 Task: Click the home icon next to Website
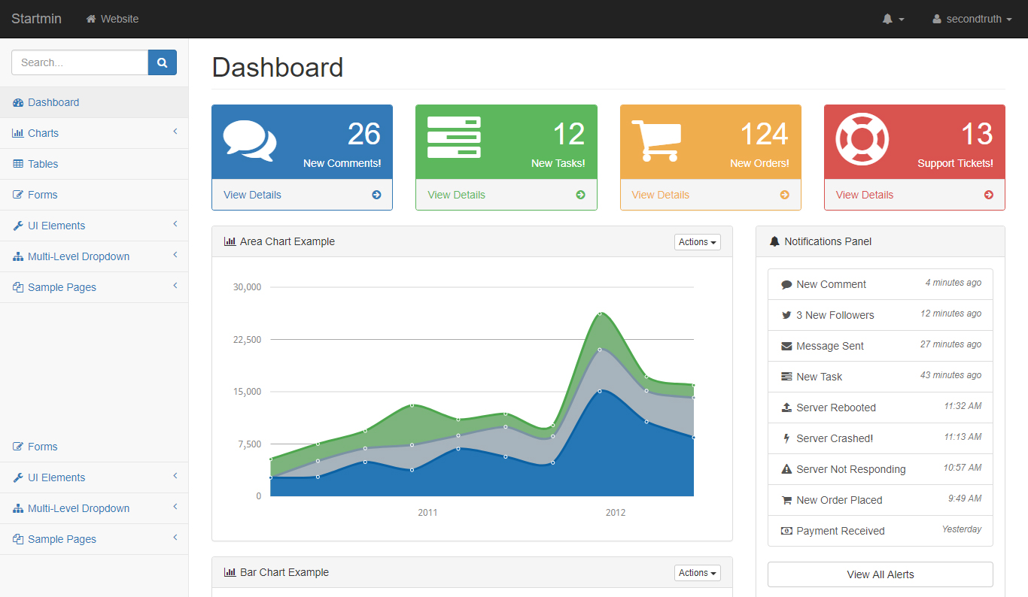point(91,19)
